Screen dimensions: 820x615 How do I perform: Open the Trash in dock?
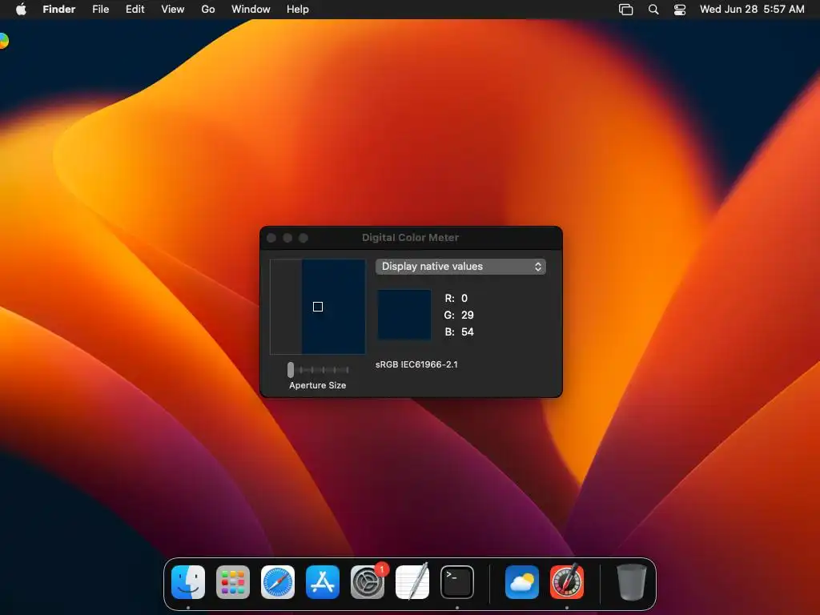[x=632, y=581]
